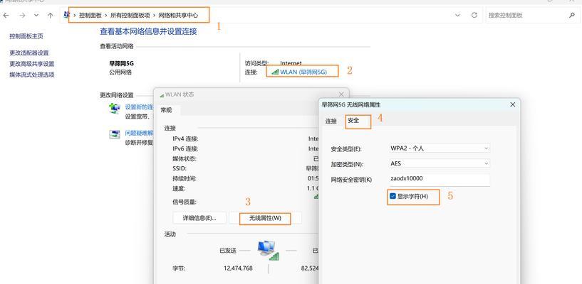582x284 pixels.
Task: Open recent locations chevron beside forward arrow
Action: pyautogui.click(x=36, y=16)
